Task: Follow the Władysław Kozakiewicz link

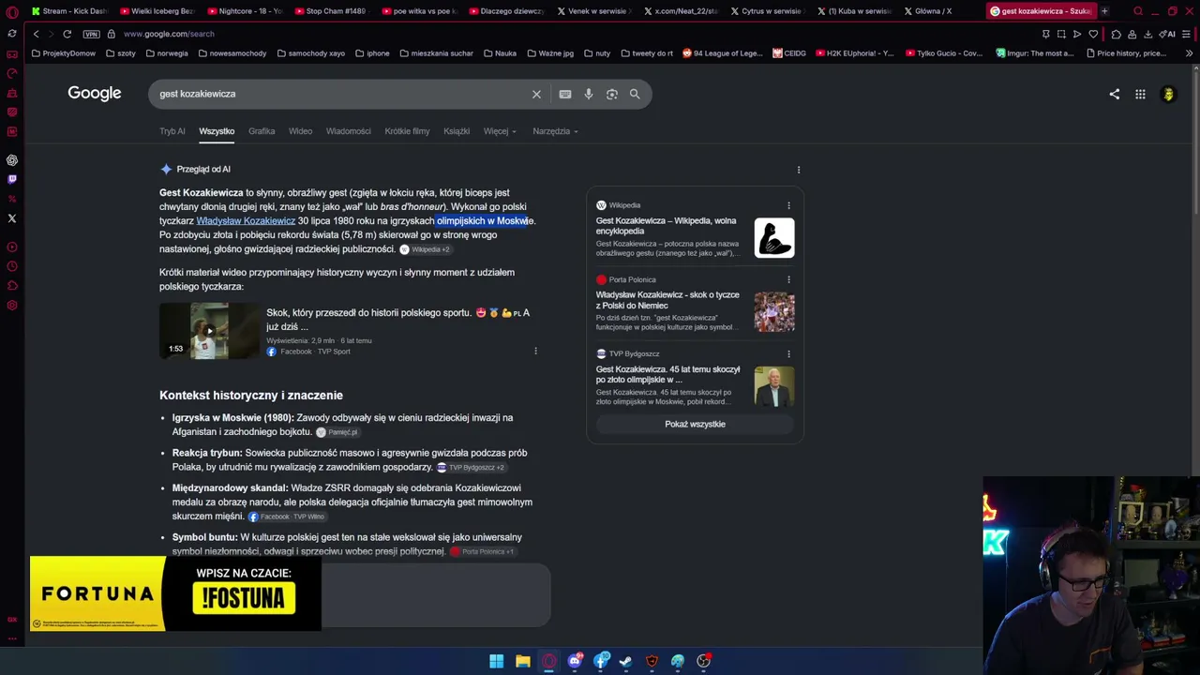Action: (246, 220)
